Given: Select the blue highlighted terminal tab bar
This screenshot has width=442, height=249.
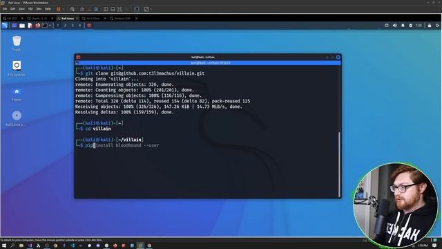Looking at the screenshot, I should click(x=208, y=63).
